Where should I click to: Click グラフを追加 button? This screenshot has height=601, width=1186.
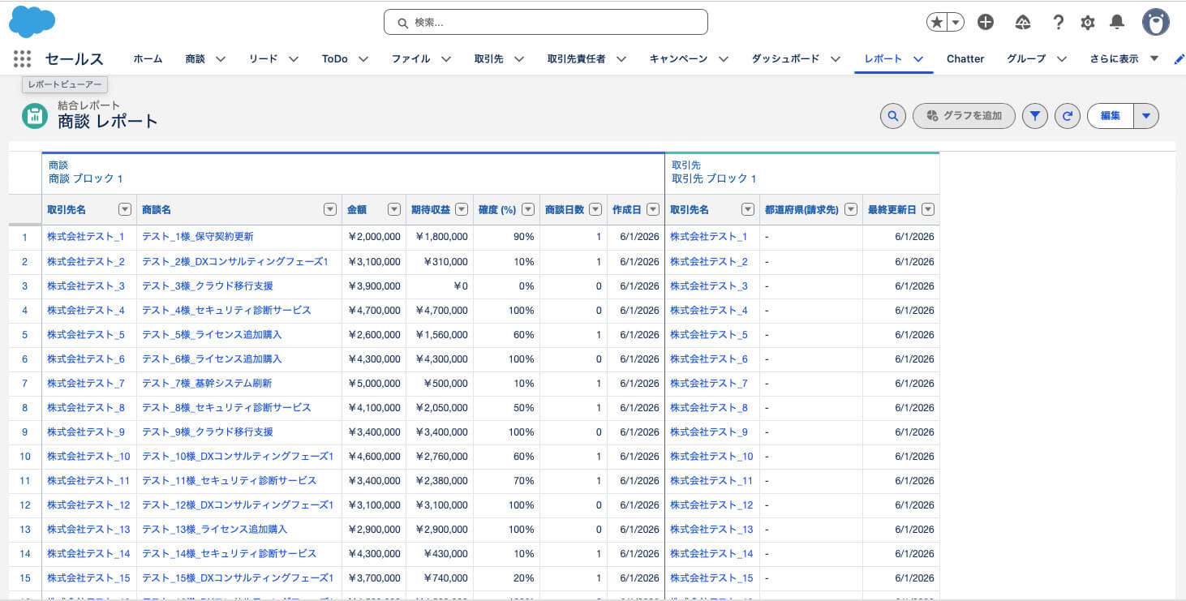pyautogui.click(x=964, y=116)
